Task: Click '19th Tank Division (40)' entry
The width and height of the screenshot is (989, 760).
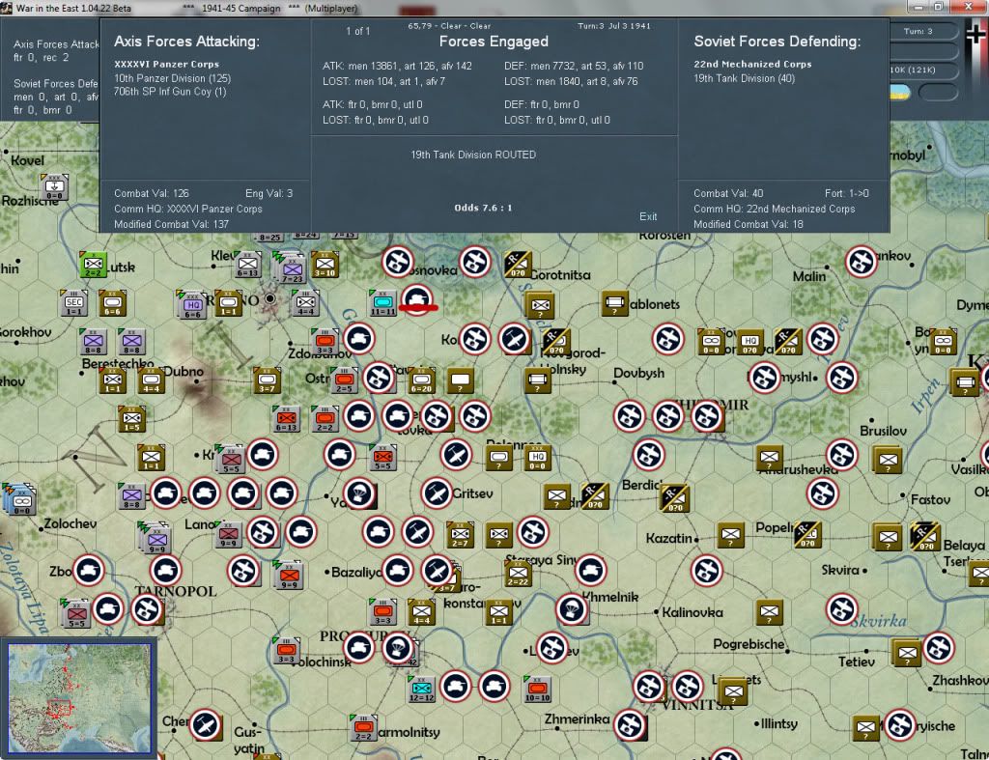Action: [x=744, y=78]
